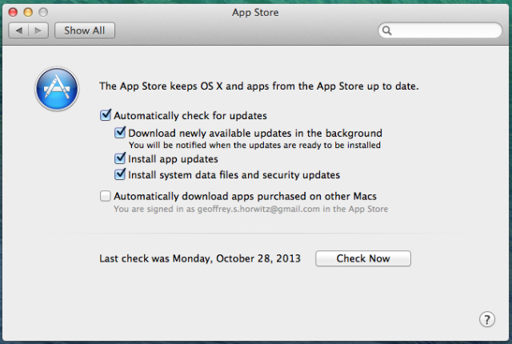The height and width of the screenshot is (344, 512).
Task: Close the App Store preferences window
Action: point(13,13)
